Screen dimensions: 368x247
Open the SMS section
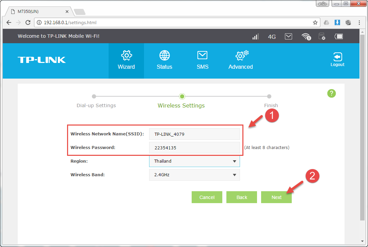(202, 61)
